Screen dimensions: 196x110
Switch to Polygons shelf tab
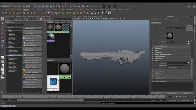click(x=26, y=10)
